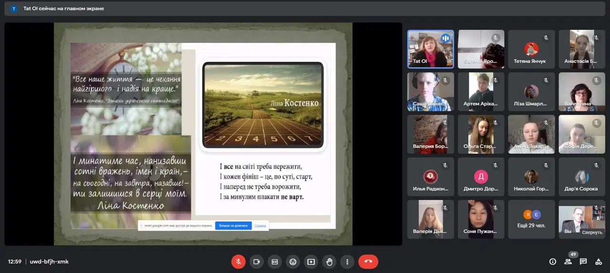The width and height of the screenshot is (610, 273).
Task: Click muted mic icon on Илья Радион… tile
Action: coord(445,166)
